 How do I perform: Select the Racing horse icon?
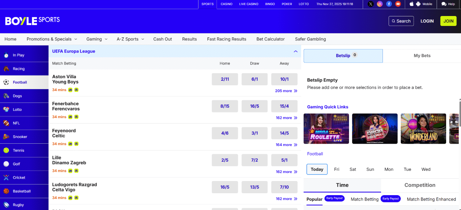click(x=6, y=69)
